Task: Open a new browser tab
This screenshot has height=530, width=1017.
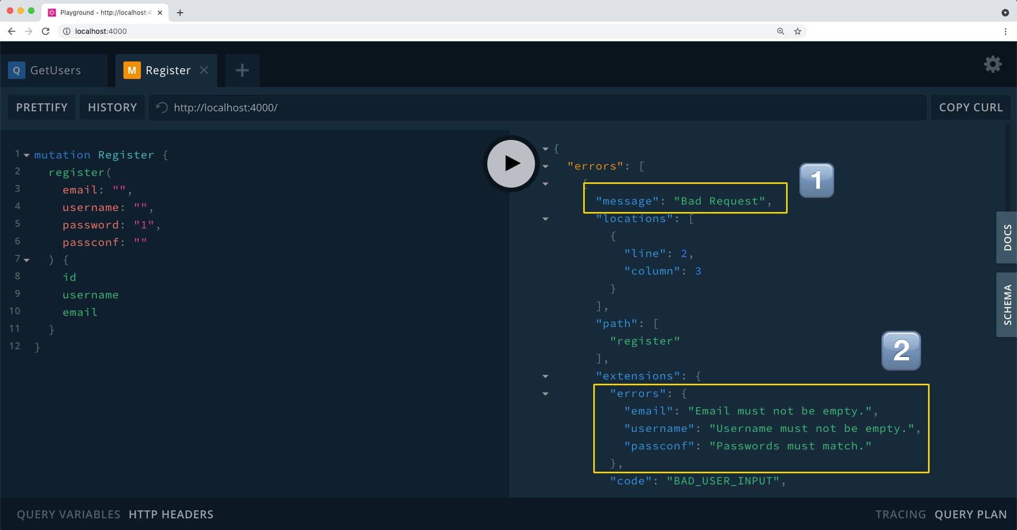Action: click(x=180, y=13)
